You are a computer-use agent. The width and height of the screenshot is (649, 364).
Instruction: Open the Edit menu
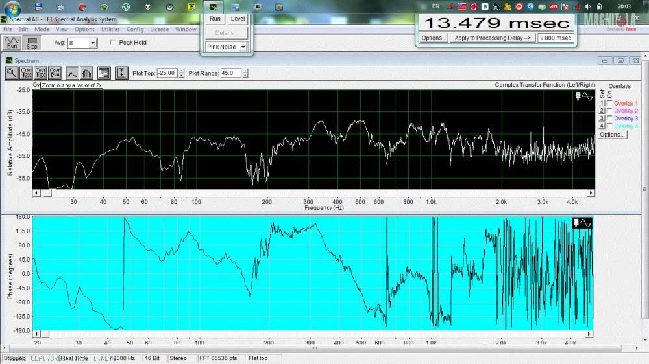pos(23,29)
